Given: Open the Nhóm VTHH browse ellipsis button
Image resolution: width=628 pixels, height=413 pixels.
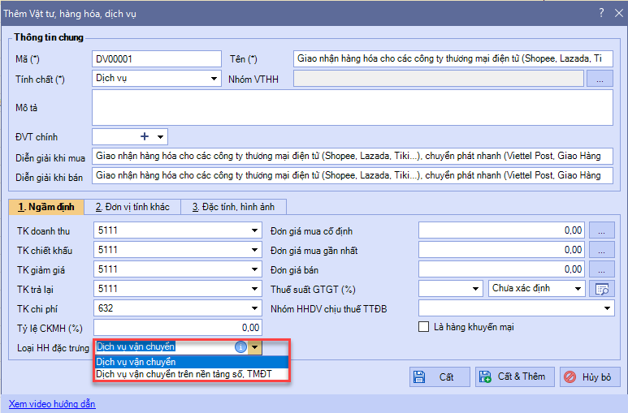Looking at the screenshot, I should point(600,79).
